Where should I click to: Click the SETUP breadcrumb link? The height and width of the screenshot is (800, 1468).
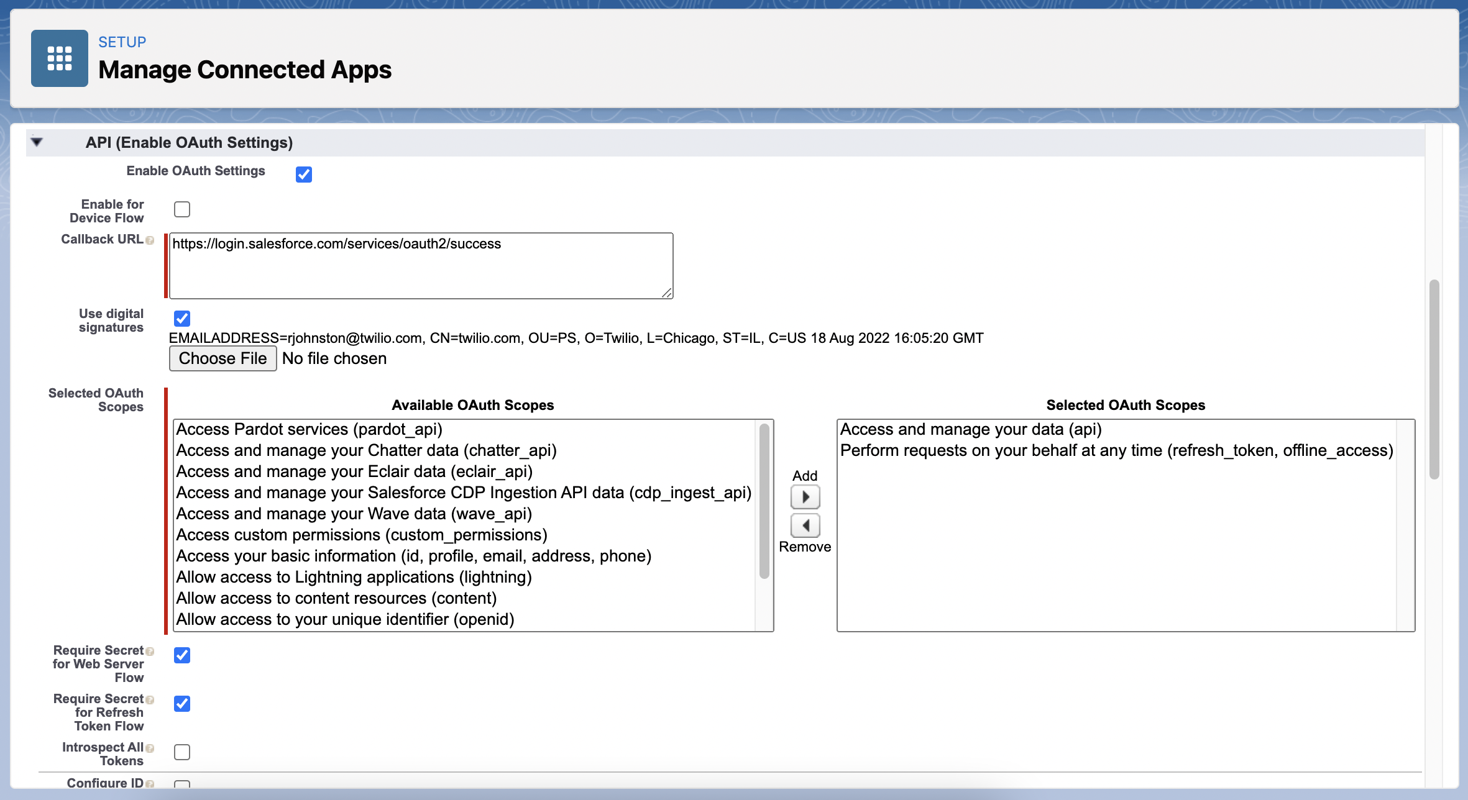[x=122, y=42]
